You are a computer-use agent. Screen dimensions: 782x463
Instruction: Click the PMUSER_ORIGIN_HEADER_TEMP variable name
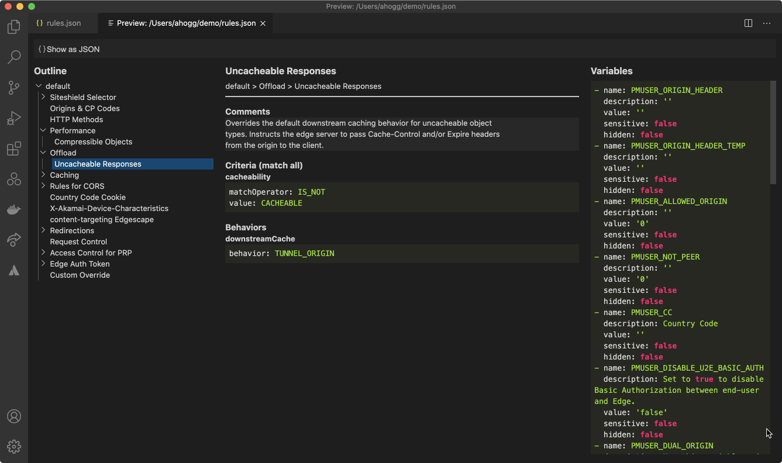coord(688,146)
